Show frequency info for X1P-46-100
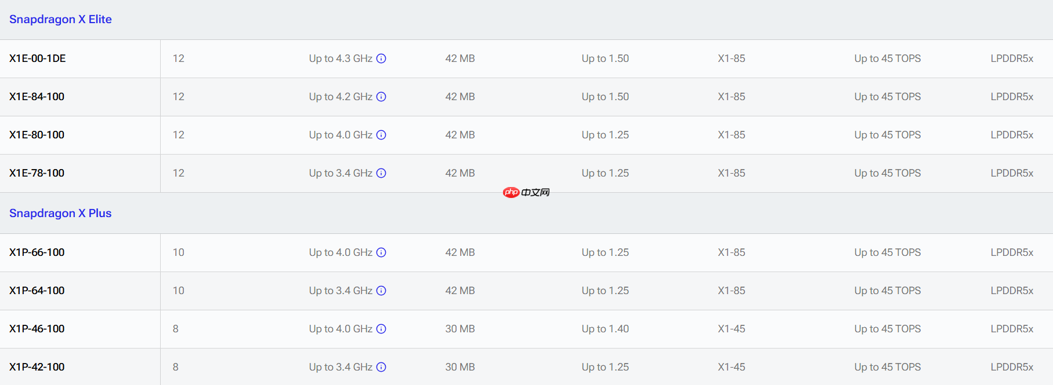This screenshot has height=385, width=1053. (x=381, y=329)
